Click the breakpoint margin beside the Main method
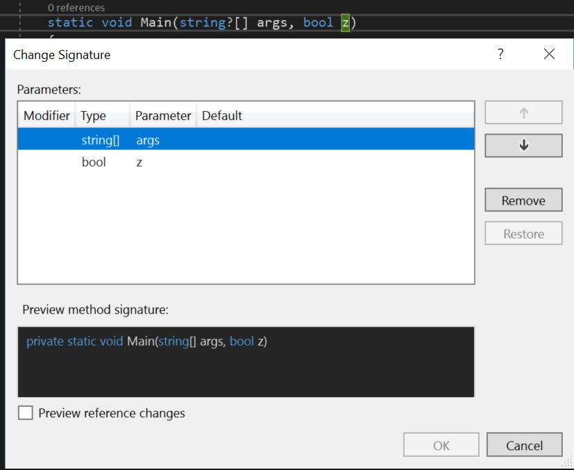 [7, 22]
